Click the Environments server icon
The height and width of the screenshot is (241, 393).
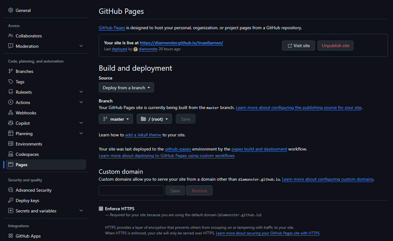pyautogui.click(x=11, y=144)
